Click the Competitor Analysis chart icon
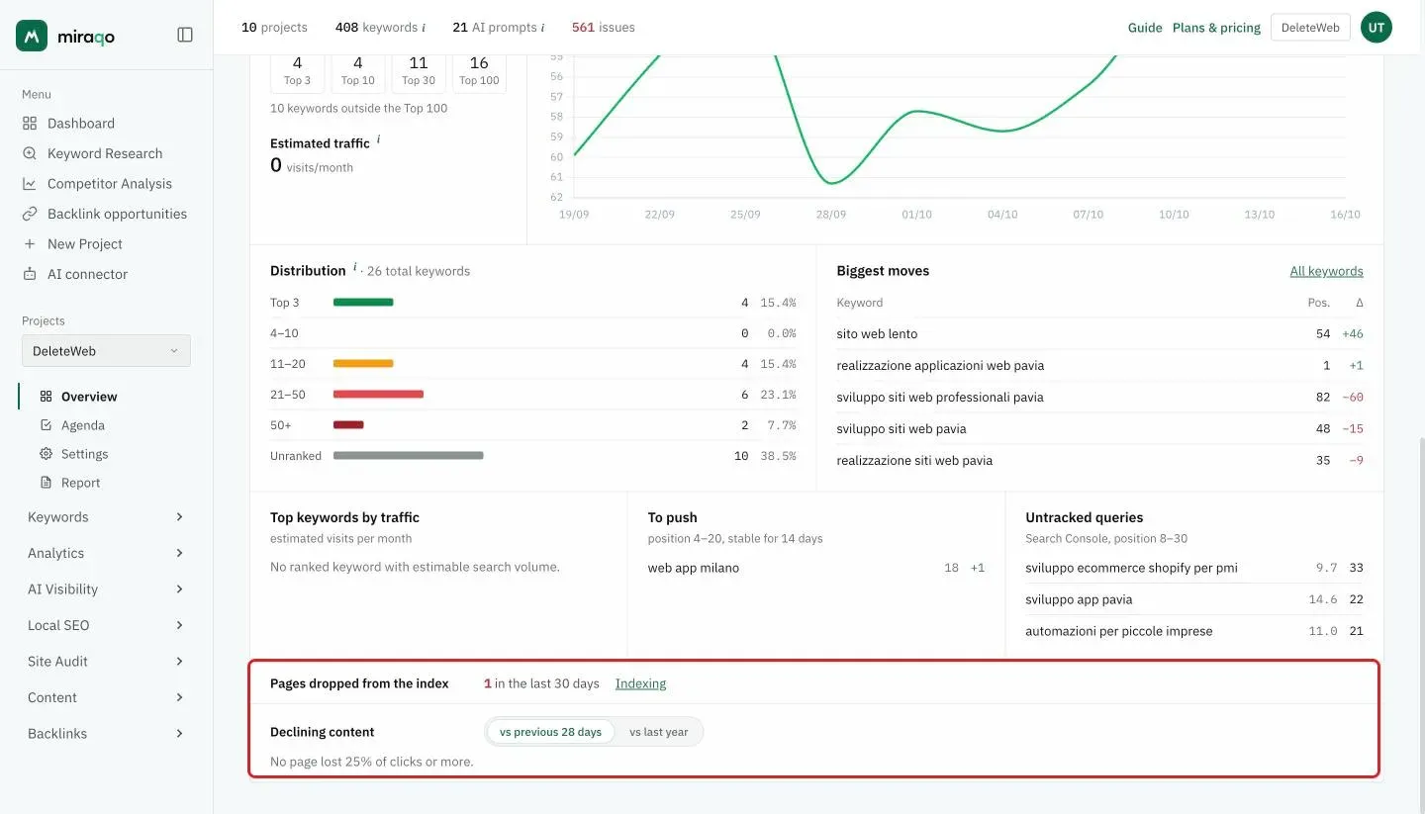Viewport: 1425px width, 814px height. (x=30, y=184)
